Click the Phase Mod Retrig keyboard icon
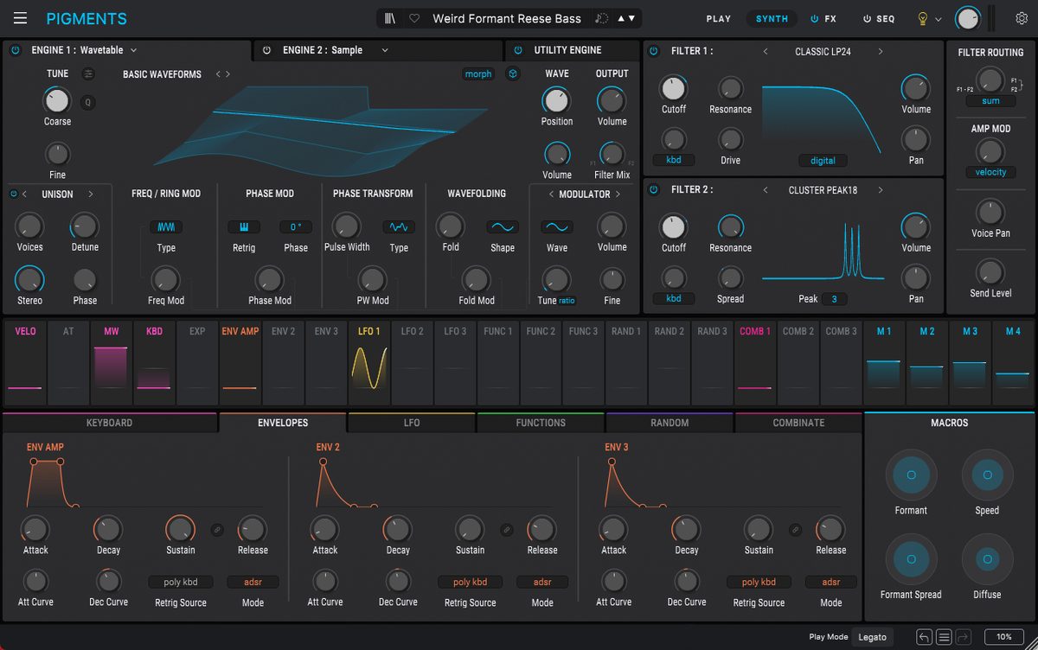1038x650 pixels. pyautogui.click(x=244, y=227)
